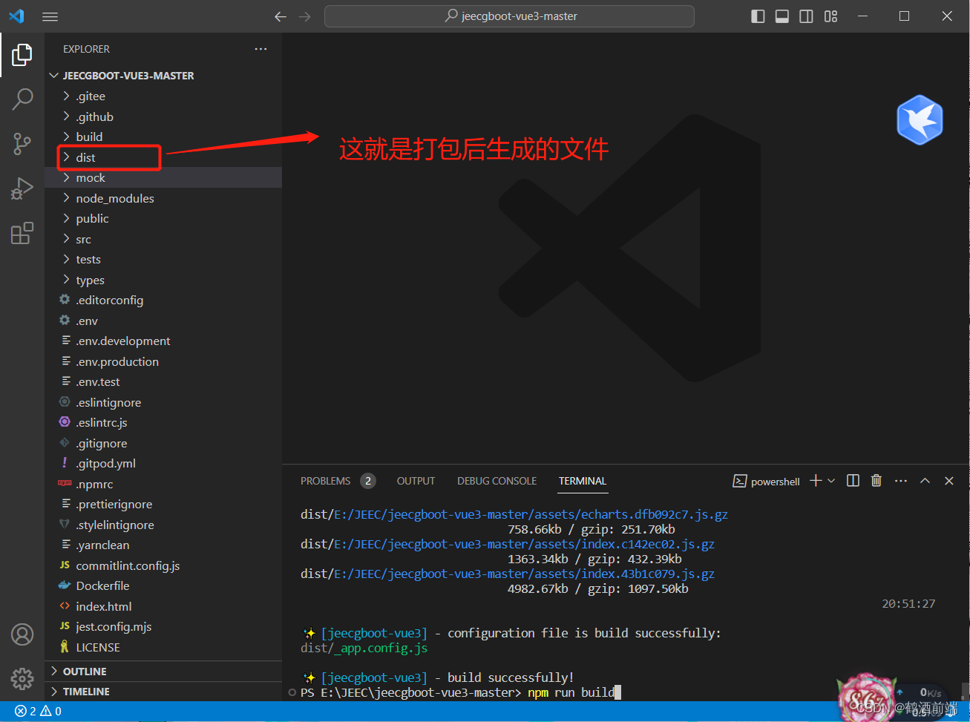The height and width of the screenshot is (722, 970).
Task: Open the commitlint.config.js file
Action: (x=163, y=565)
